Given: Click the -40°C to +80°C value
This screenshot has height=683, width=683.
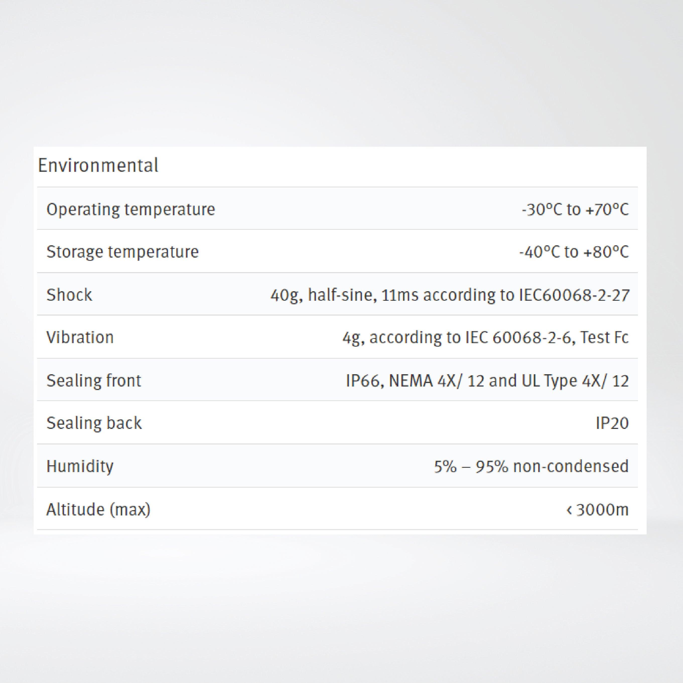Looking at the screenshot, I should click(x=574, y=252).
